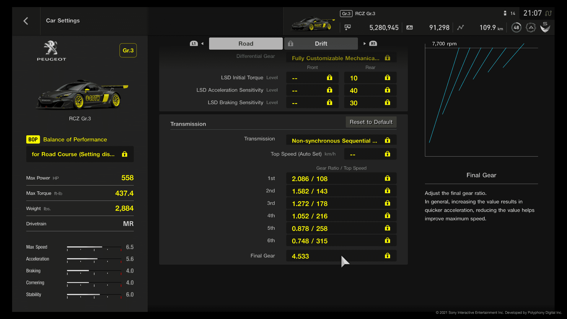
Task: Click the S sportsmanship rating icon
Action: click(x=545, y=27)
